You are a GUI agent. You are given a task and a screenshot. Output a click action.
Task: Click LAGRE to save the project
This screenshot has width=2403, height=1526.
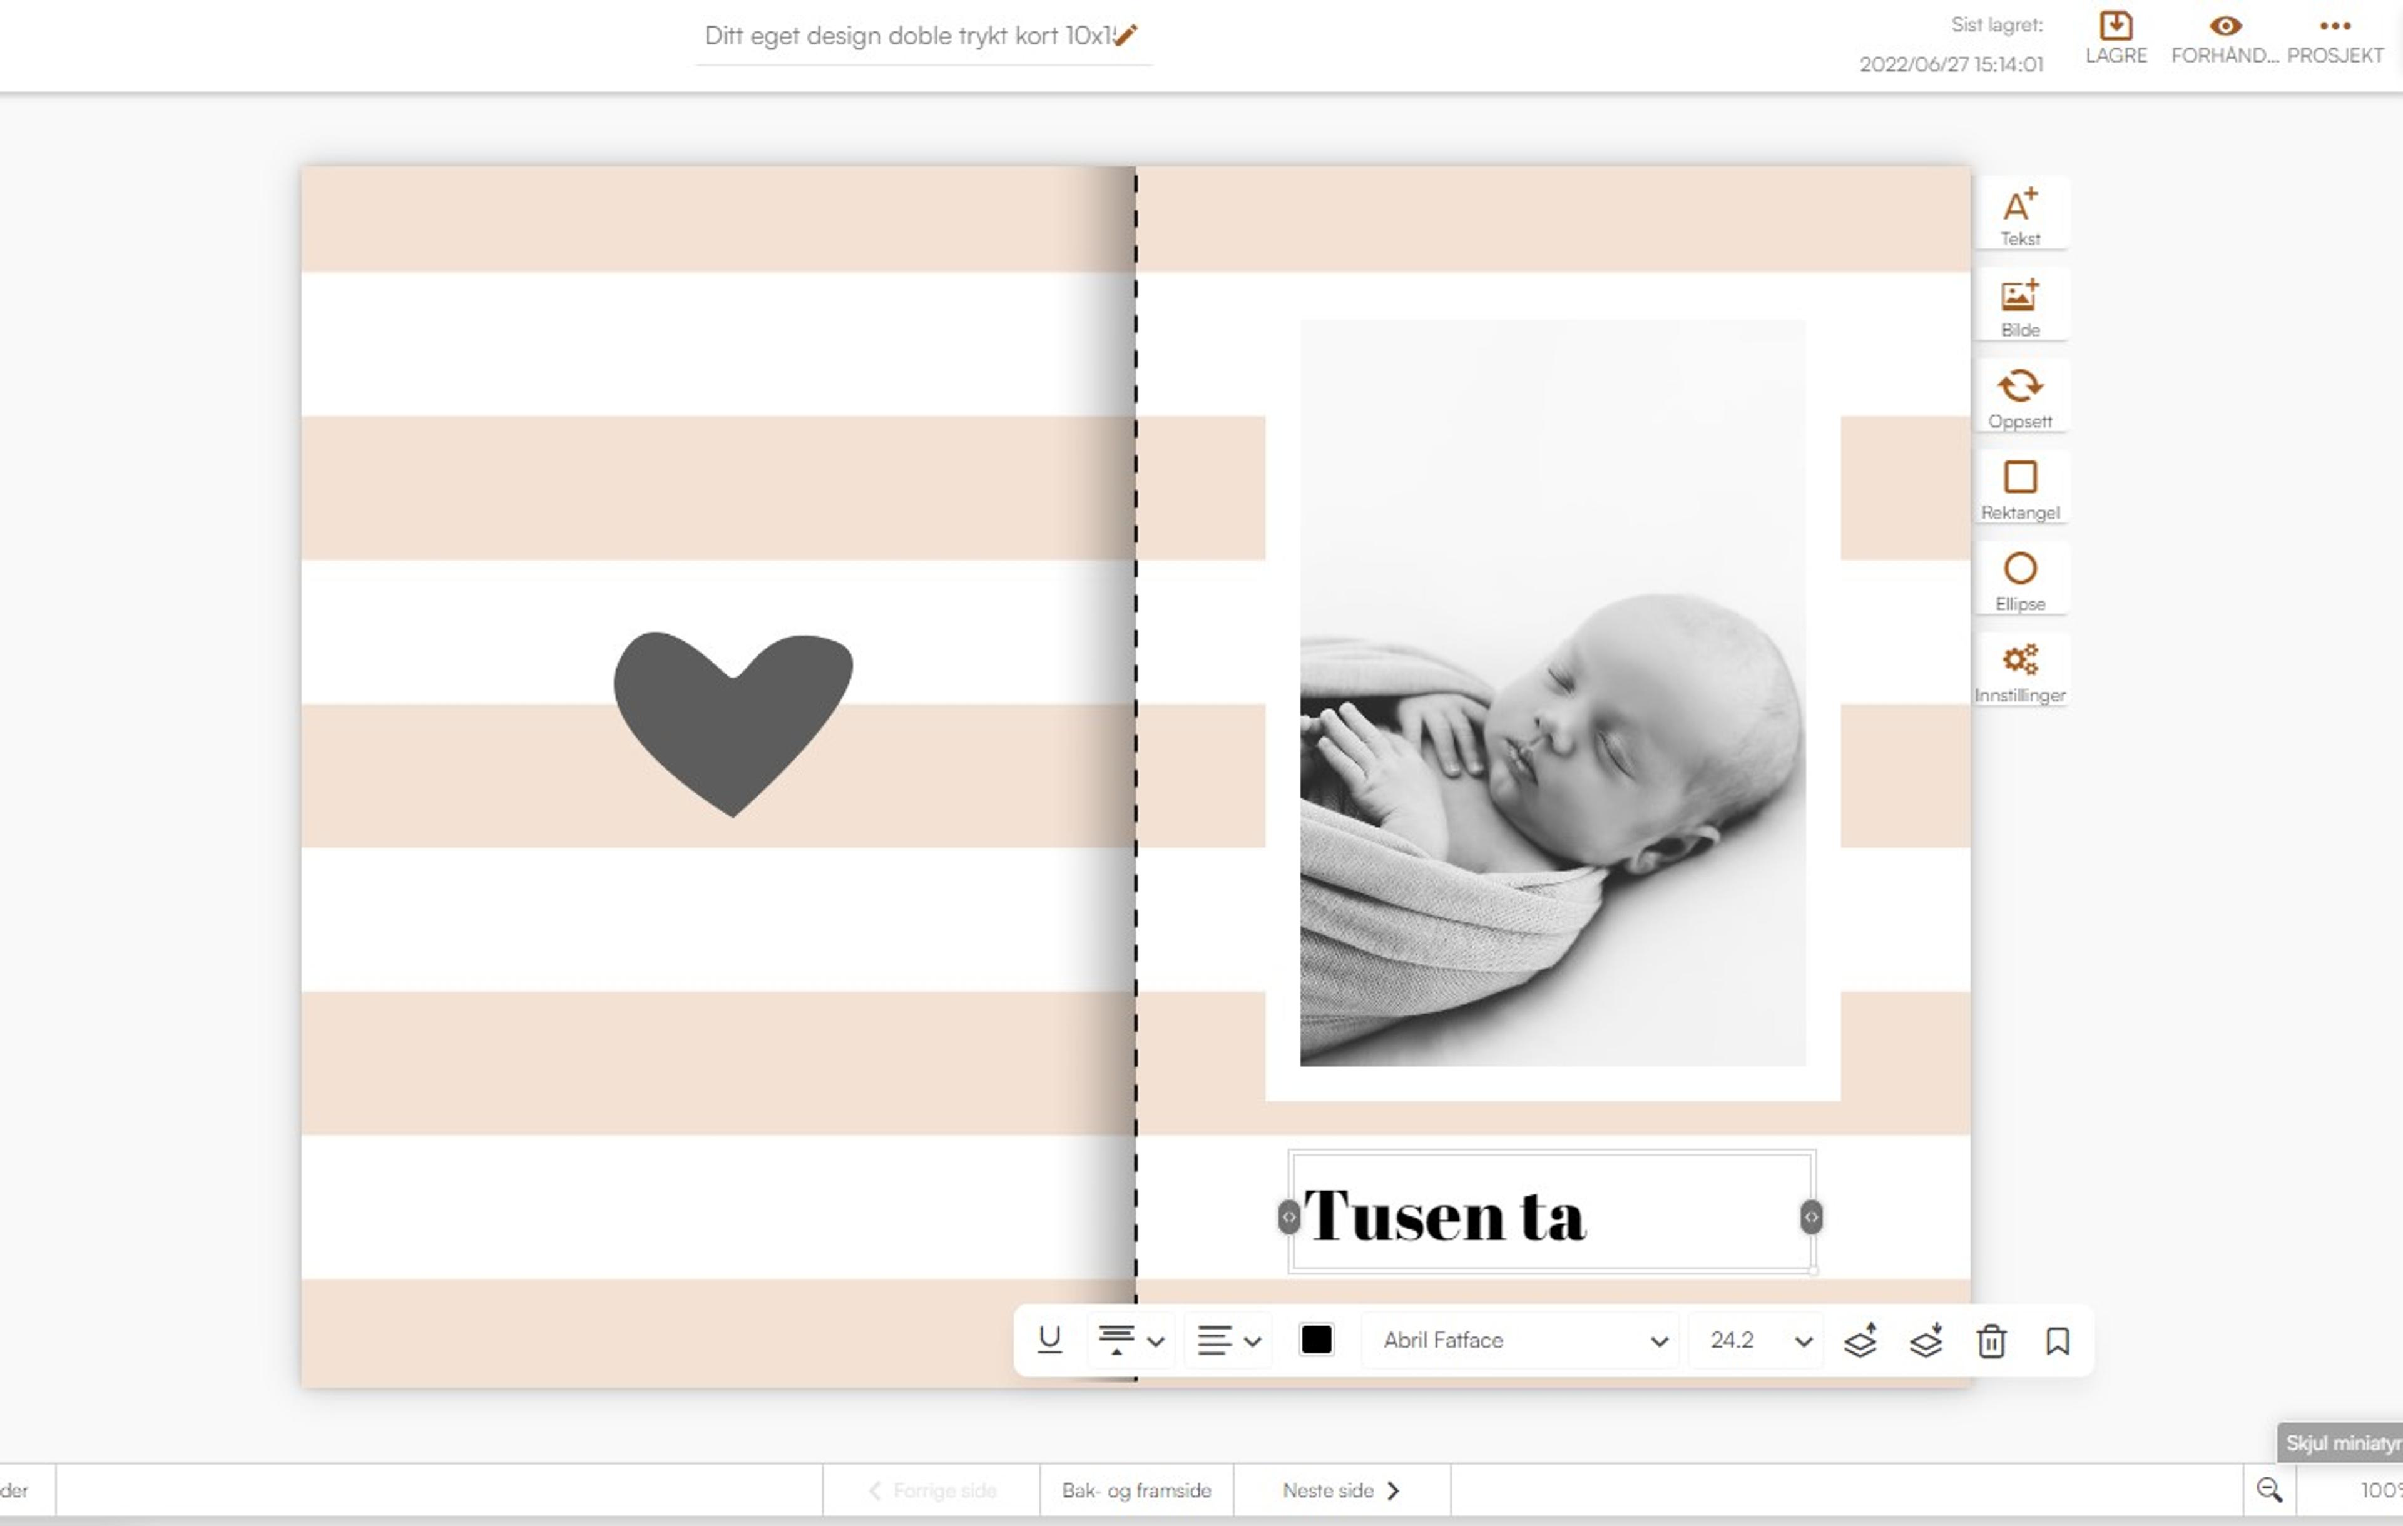(2116, 38)
